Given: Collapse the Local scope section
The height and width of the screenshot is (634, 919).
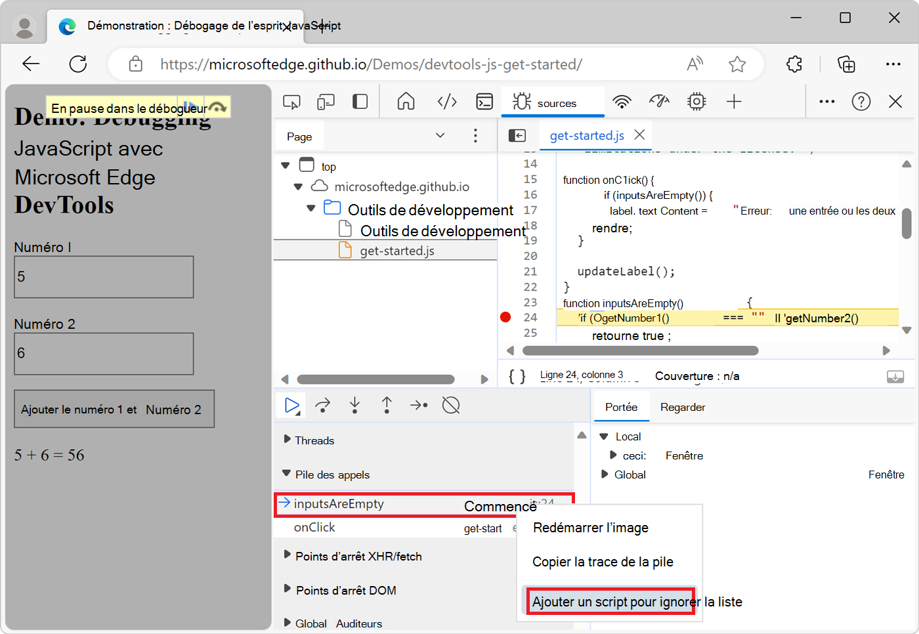Looking at the screenshot, I should 604,436.
